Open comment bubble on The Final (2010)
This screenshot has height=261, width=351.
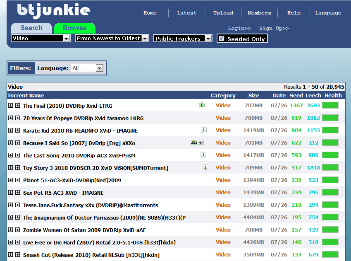(x=202, y=105)
